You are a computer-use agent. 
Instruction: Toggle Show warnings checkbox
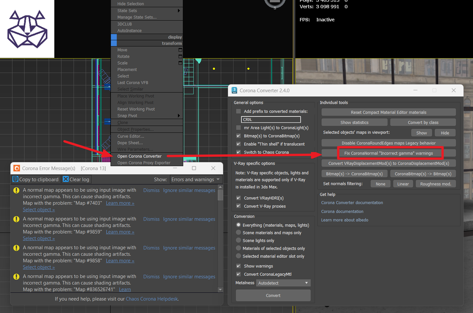(x=238, y=266)
